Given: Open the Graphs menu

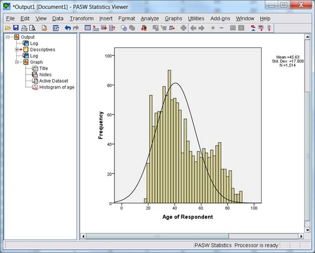Looking at the screenshot, I should click(x=173, y=19).
